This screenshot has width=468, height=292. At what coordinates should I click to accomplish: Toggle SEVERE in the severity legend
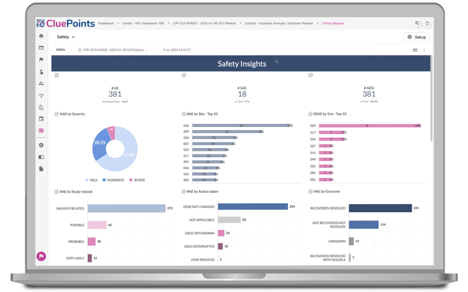pos(136,180)
